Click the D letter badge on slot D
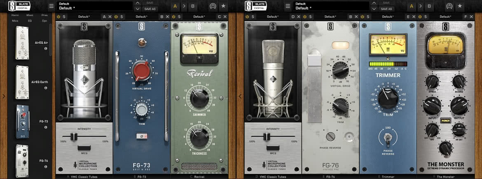Image resolution: width=482 pixels, height=179 pixels. [293, 17]
